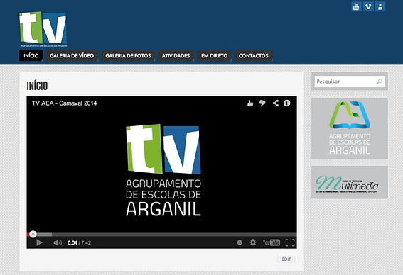Image resolution: width=403 pixels, height=275 pixels.
Task: Mute the video volume
Action: (x=58, y=242)
